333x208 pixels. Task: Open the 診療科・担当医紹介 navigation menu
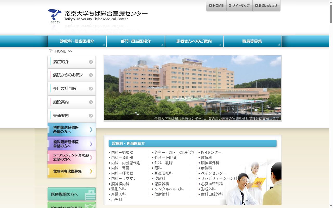click(77, 41)
